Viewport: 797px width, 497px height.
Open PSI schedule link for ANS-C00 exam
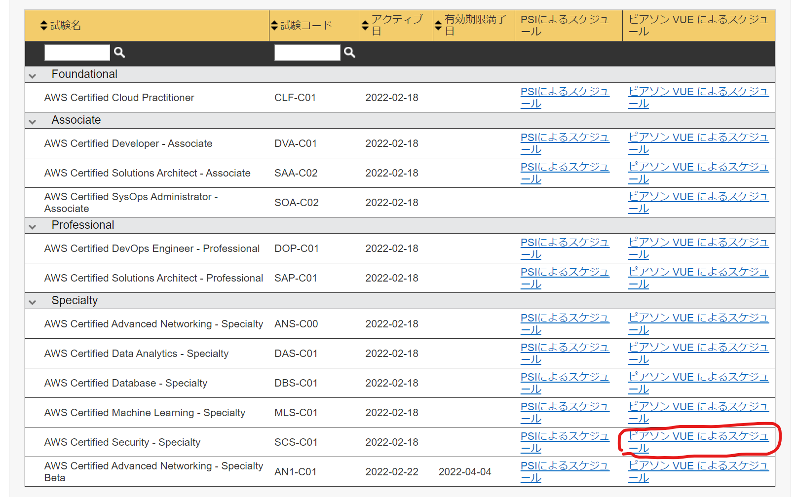565,324
